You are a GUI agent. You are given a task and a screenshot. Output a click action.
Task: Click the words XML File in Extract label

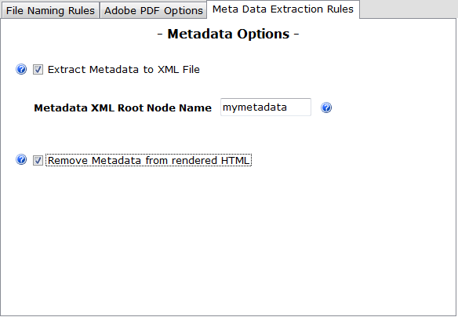point(179,70)
